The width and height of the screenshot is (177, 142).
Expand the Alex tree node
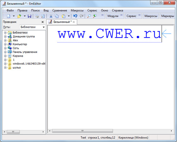click(5, 40)
